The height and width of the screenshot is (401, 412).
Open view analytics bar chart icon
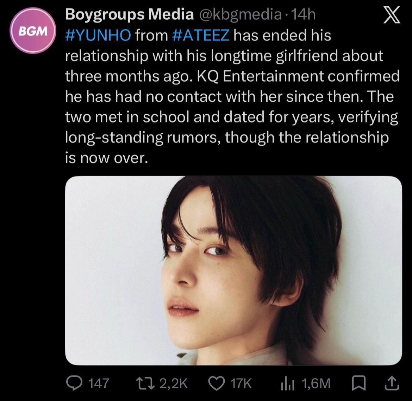pos(288,384)
